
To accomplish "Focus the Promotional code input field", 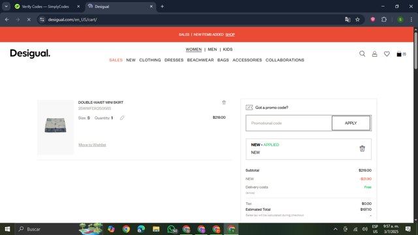I will point(289,123).
